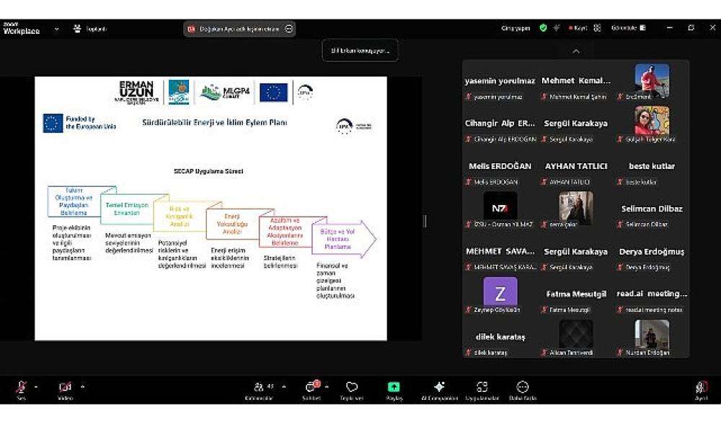Expand the audio options arrow
Viewport: 721px width, 428px height.
(36, 386)
